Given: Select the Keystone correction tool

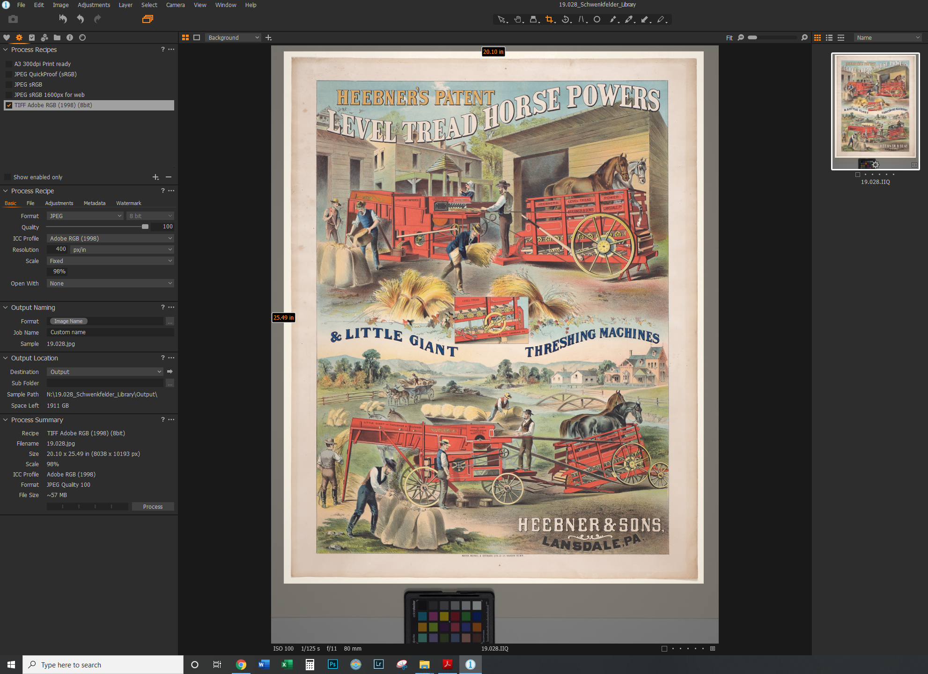Looking at the screenshot, I should [x=582, y=20].
